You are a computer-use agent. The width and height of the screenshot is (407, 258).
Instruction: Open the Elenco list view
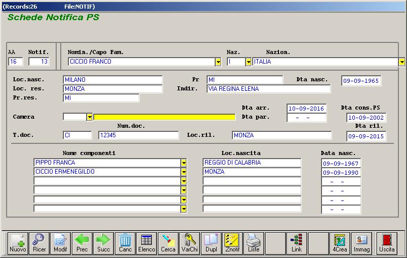pos(146,243)
